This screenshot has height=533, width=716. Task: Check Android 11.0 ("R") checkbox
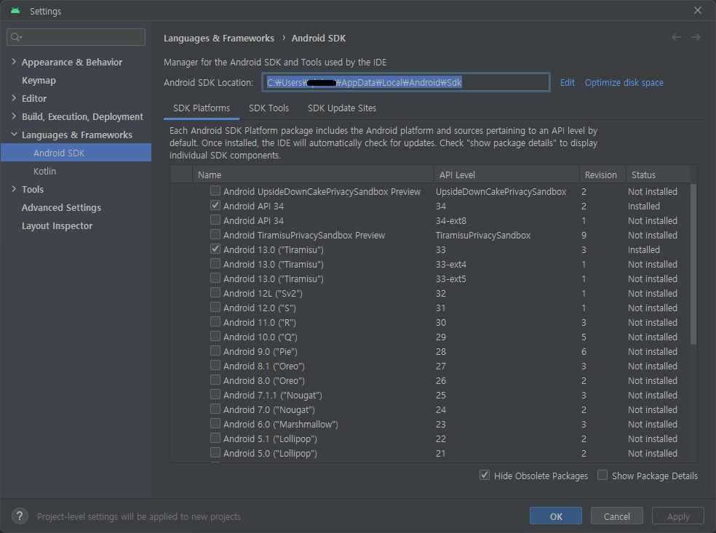coord(215,321)
